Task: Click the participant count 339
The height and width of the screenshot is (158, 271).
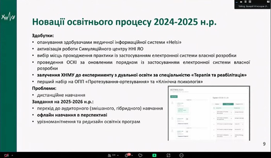Action: [x=113, y=155]
